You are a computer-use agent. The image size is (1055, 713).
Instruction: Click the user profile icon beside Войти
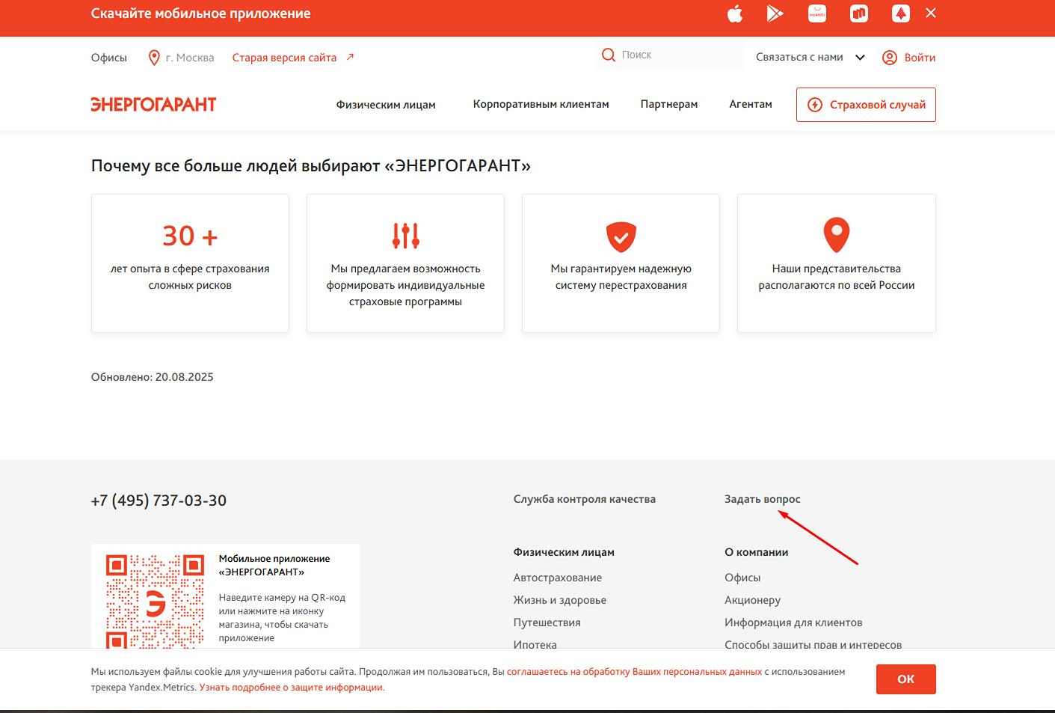point(889,58)
